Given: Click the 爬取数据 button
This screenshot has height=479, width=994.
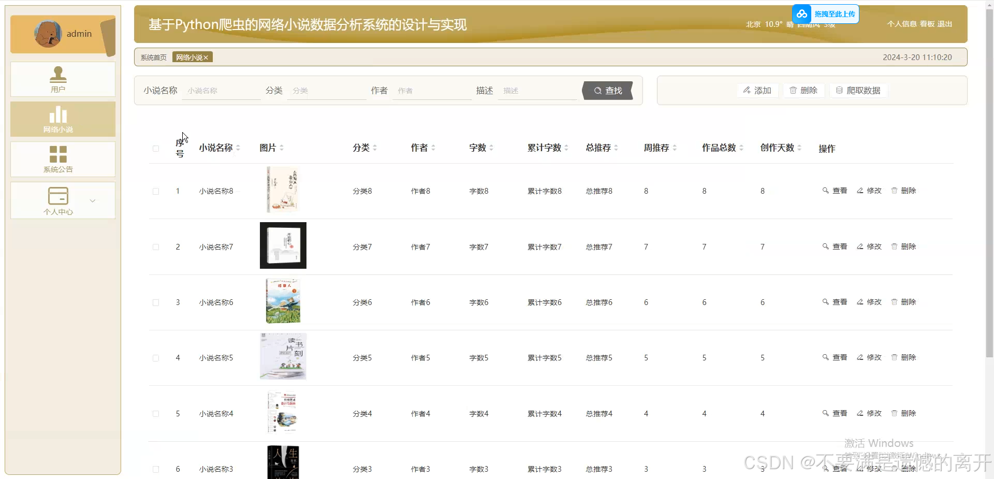Looking at the screenshot, I should [858, 91].
